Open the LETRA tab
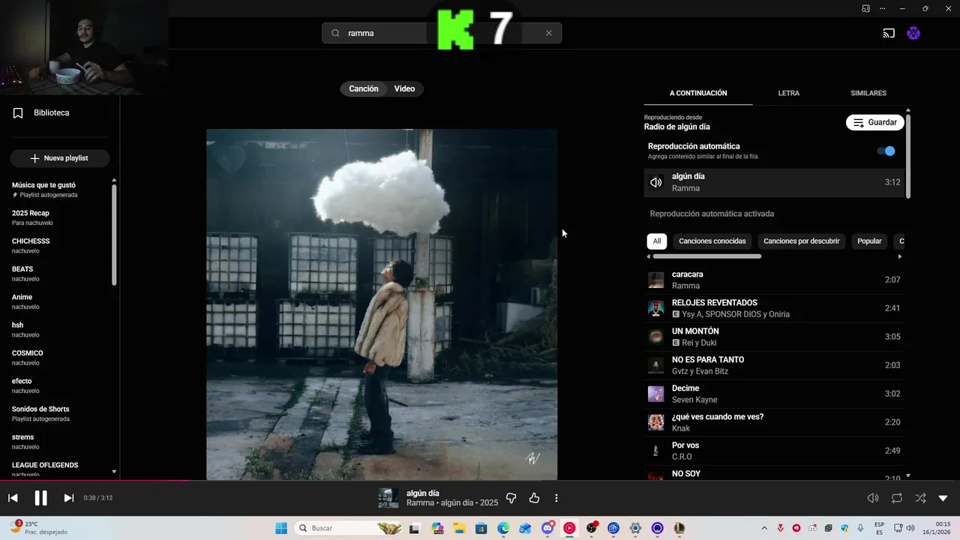Viewport: 960px width, 540px height. (788, 93)
